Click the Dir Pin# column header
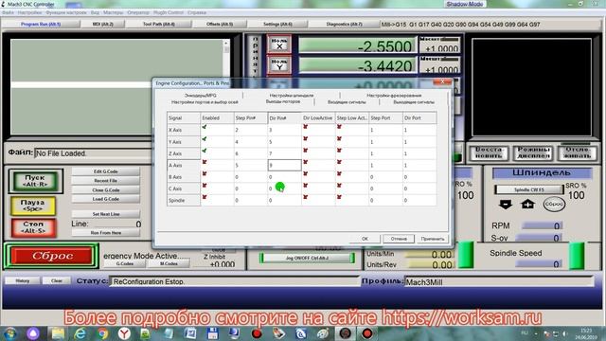Screen dimensions: 606x341 [x=284, y=117]
